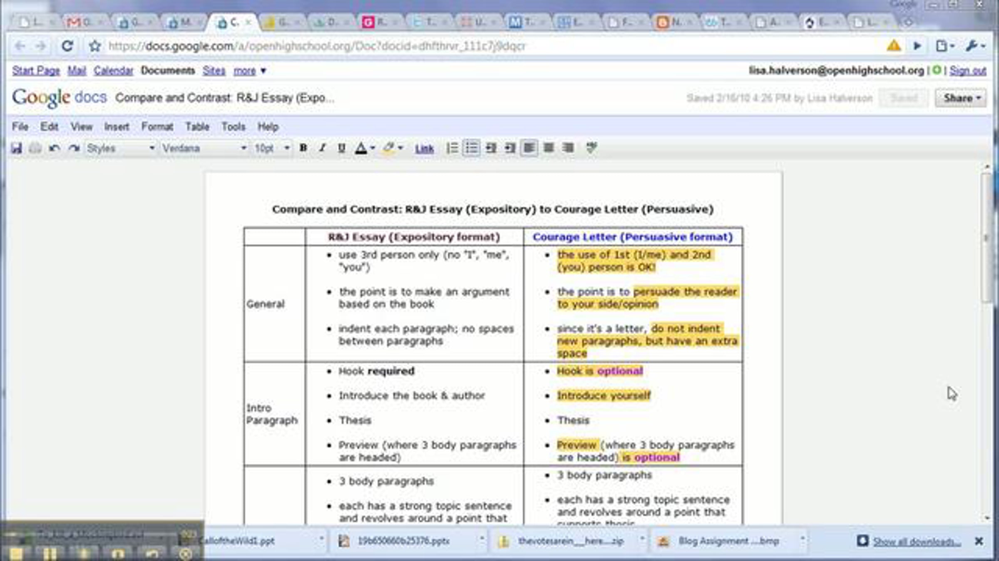Toggle the bulleted list button

pyautogui.click(x=471, y=148)
